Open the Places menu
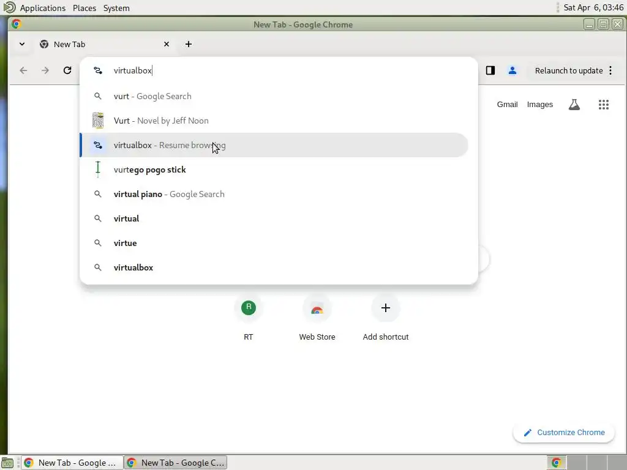Image resolution: width=627 pixels, height=470 pixels. (x=84, y=8)
